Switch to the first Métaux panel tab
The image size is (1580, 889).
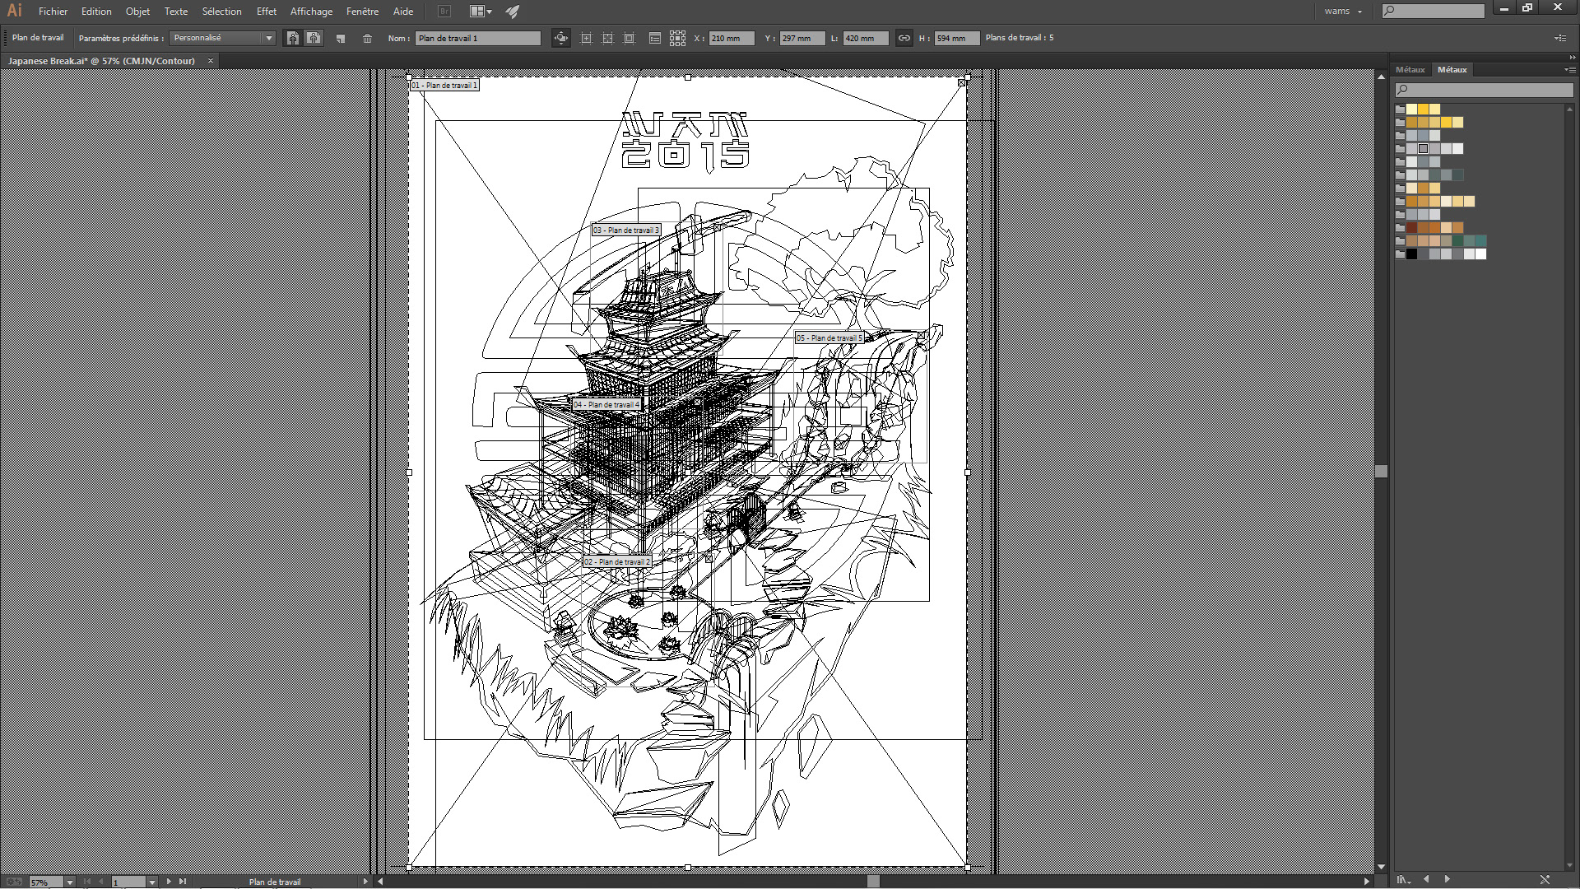1410,70
